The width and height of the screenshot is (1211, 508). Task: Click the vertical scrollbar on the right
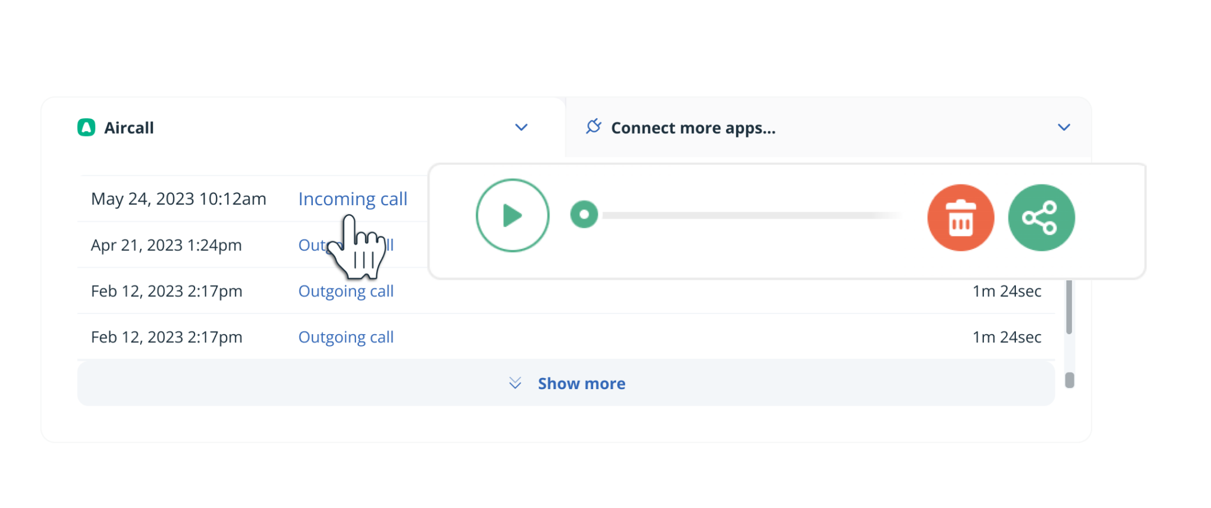(x=1069, y=308)
